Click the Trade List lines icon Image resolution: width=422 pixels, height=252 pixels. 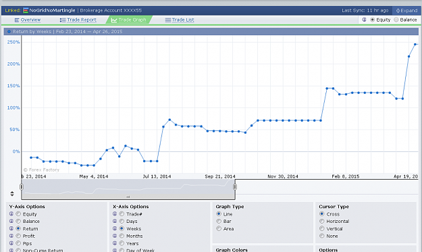click(x=168, y=20)
